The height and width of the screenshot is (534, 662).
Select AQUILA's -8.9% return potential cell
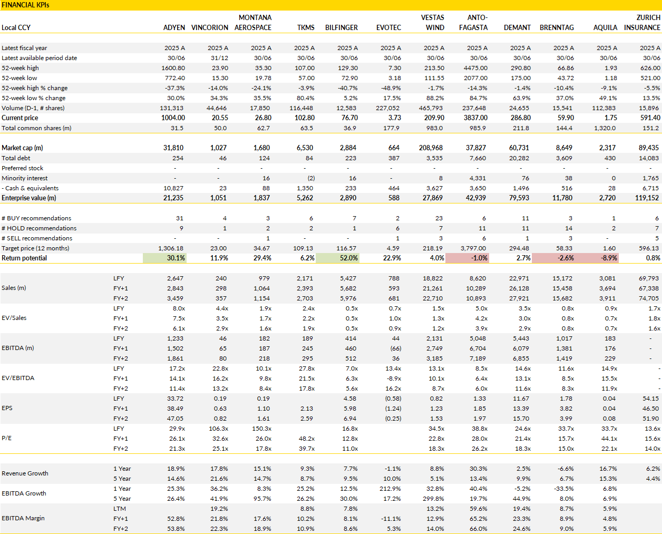pyautogui.click(x=597, y=258)
